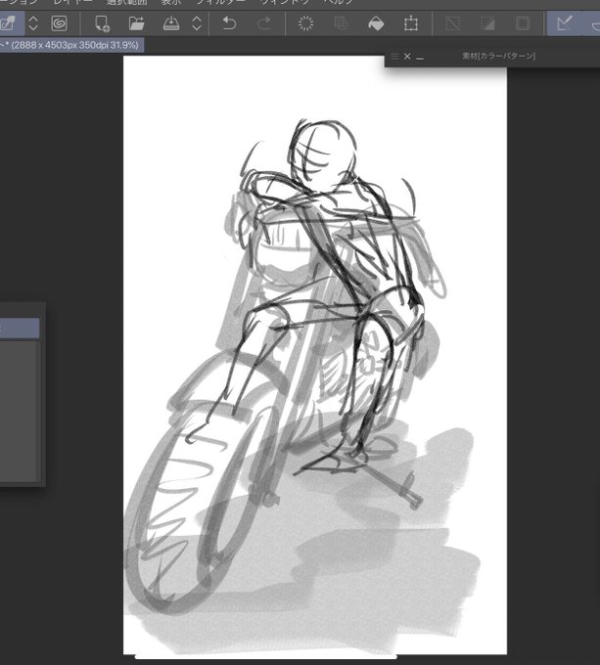Select the Fill bucket icon

click(x=376, y=23)
